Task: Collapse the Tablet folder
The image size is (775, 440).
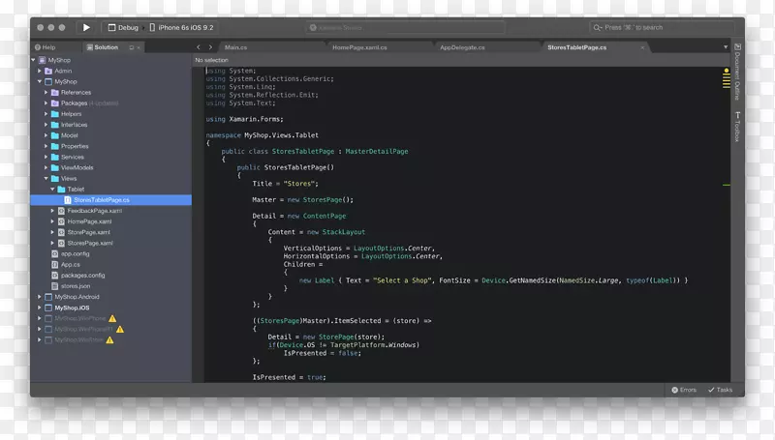Action: point(53,190)
